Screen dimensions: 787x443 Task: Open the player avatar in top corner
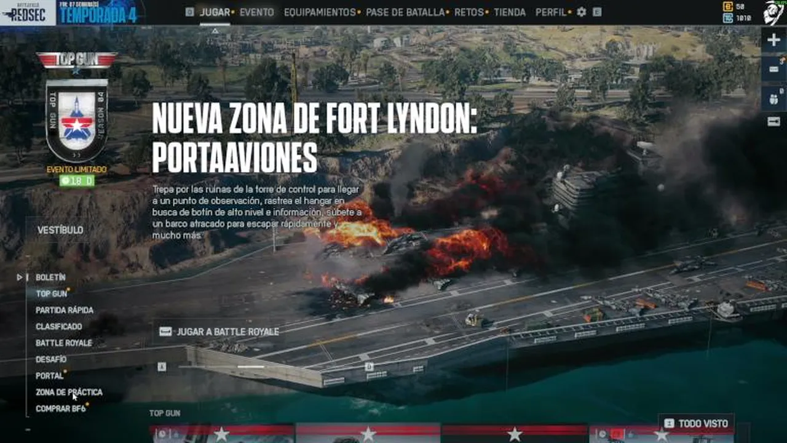click(x=773, y=12)
